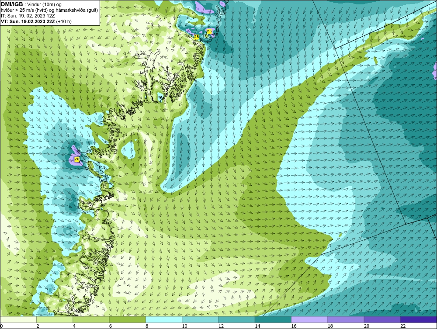Pick the 8–10 m/s pale cyan legend swatch

coord(164,319)
